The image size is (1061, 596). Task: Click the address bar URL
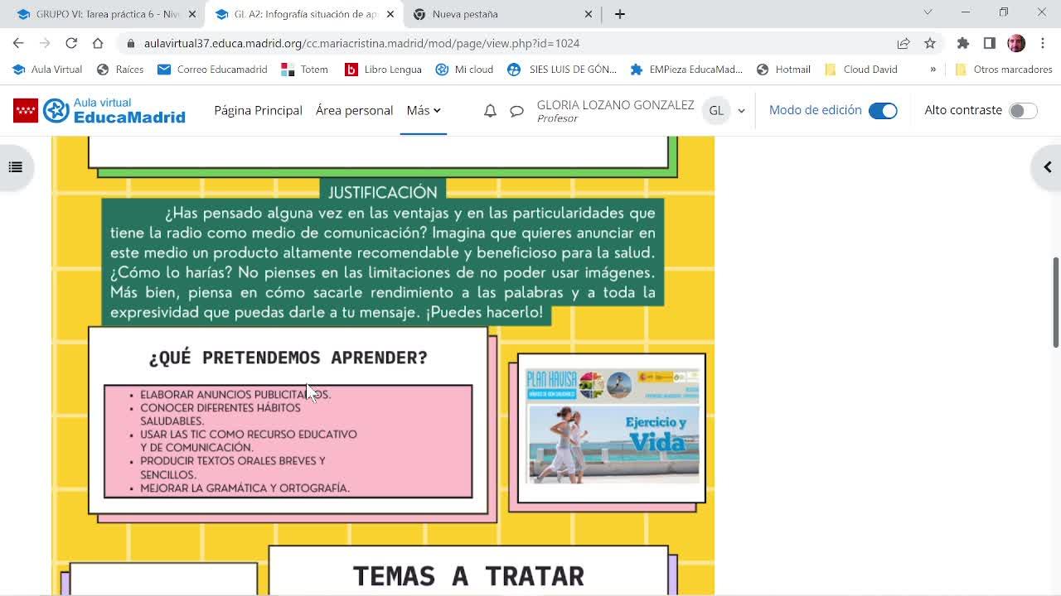361,43
